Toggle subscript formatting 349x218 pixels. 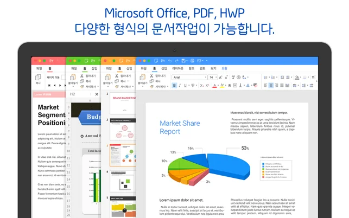[x=202, y=86]
